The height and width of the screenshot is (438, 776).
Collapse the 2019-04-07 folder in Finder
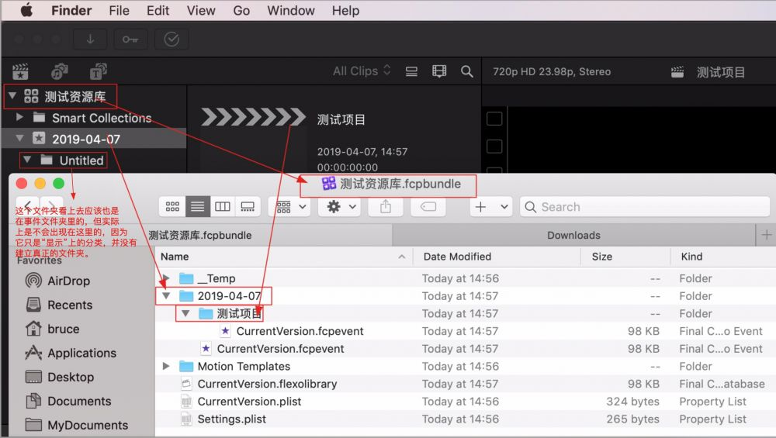click(x=166, y=295)
